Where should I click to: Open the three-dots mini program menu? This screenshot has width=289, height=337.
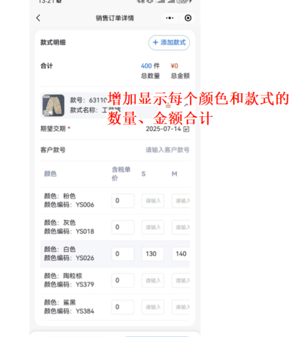pyautogui.click(x=169, y=18)
